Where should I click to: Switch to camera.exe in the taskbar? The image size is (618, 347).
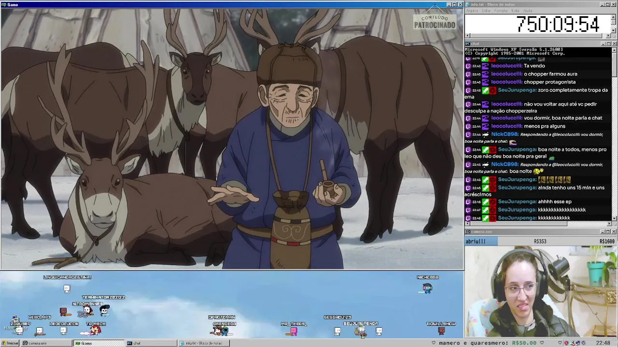click(46, 343)
